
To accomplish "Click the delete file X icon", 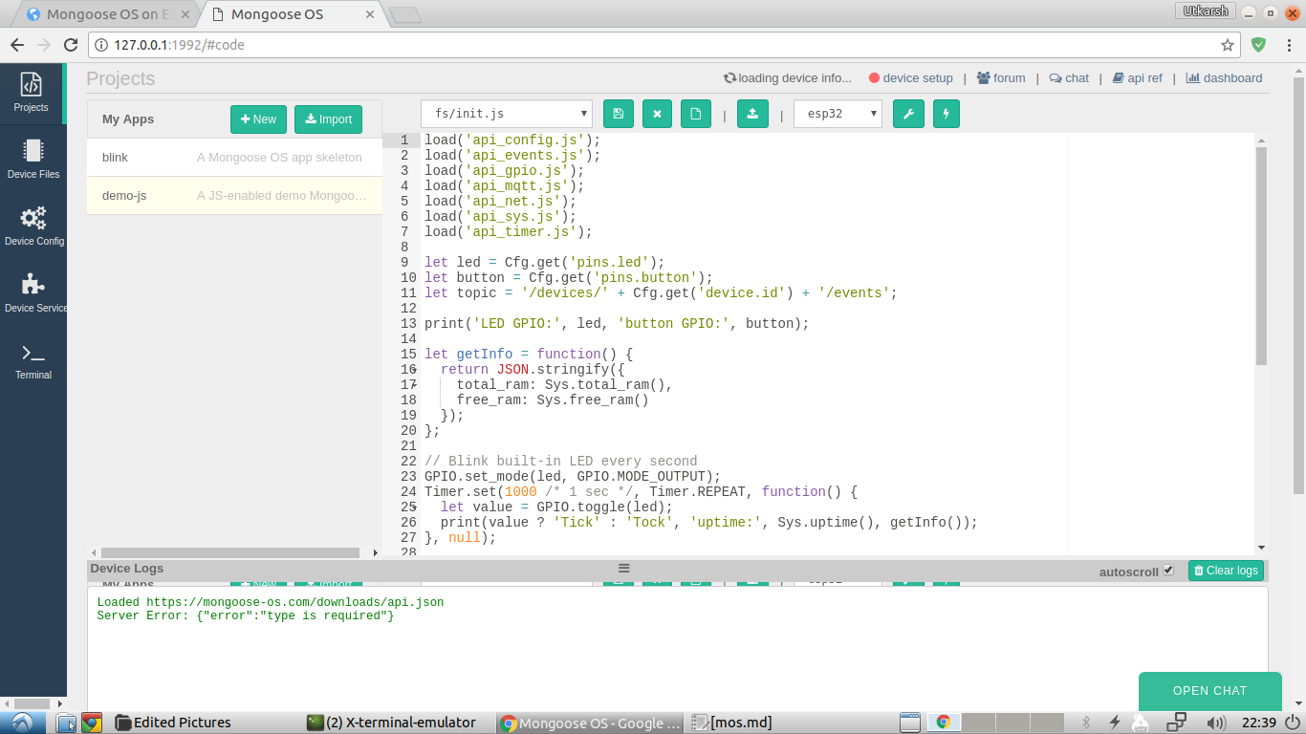I will pos(657,114).
